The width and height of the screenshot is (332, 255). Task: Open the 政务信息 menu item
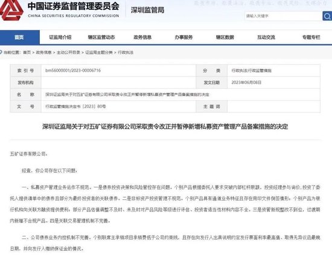[142, 37]
